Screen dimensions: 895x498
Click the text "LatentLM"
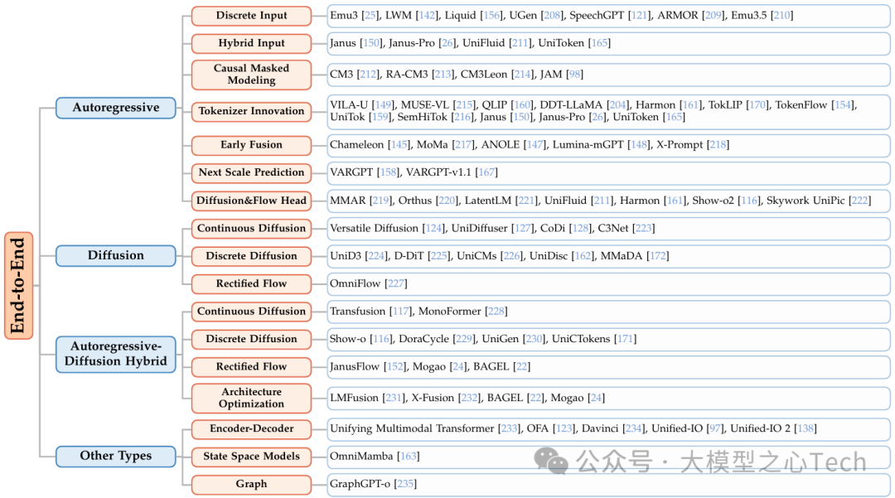coord(489,201)
